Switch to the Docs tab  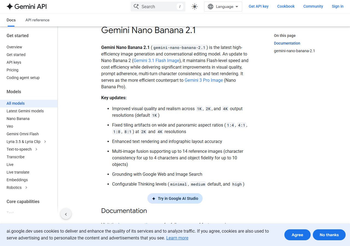click(x=11, y=20)
